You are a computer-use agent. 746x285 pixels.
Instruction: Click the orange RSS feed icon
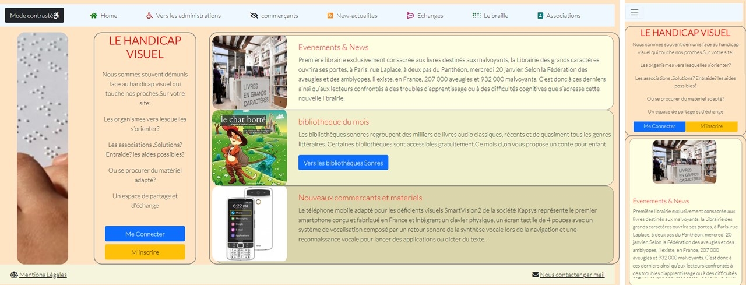[330, 16]
